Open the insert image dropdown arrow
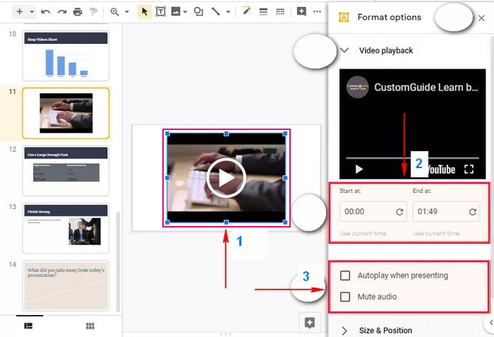Screen dimensions: 494x337 pos(185,12)
